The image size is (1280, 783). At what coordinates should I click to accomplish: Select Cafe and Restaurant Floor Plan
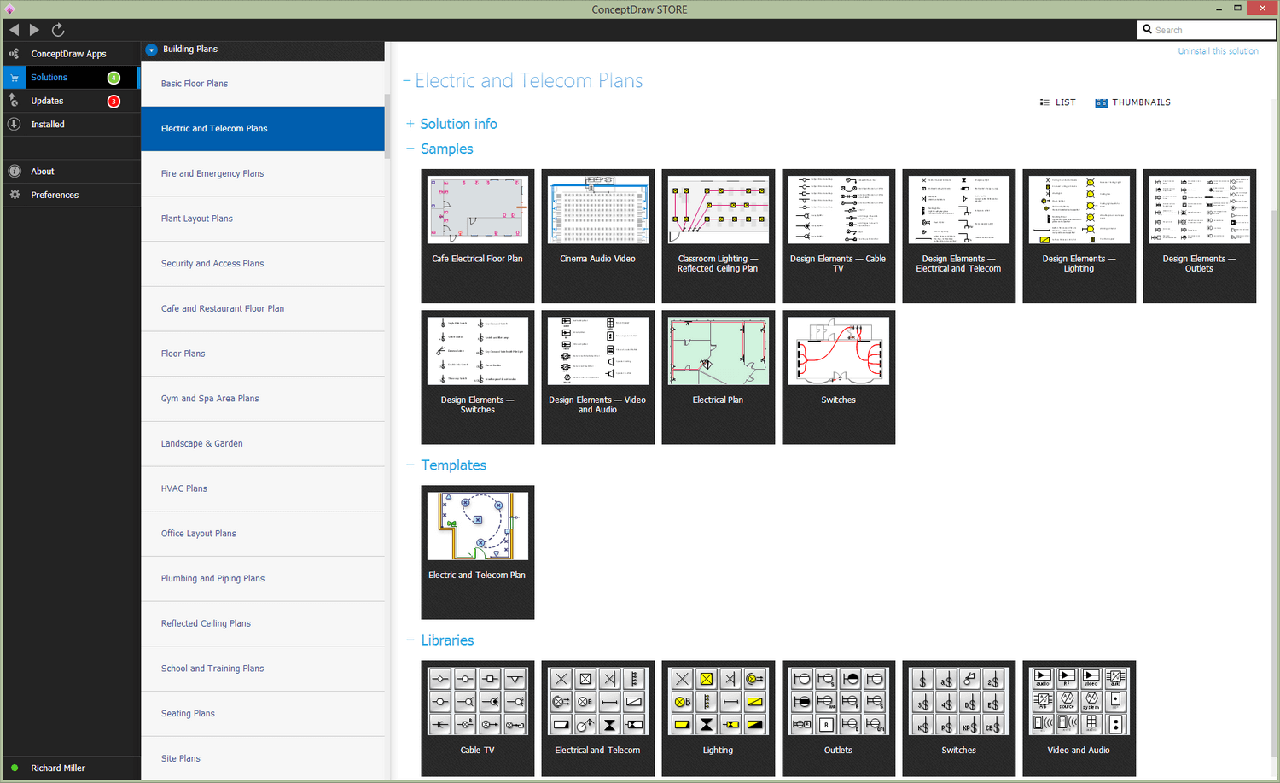(x=263, y=308)
